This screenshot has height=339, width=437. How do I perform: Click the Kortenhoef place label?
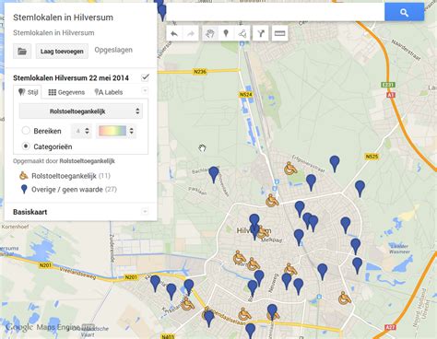click(x=15, y=227)
